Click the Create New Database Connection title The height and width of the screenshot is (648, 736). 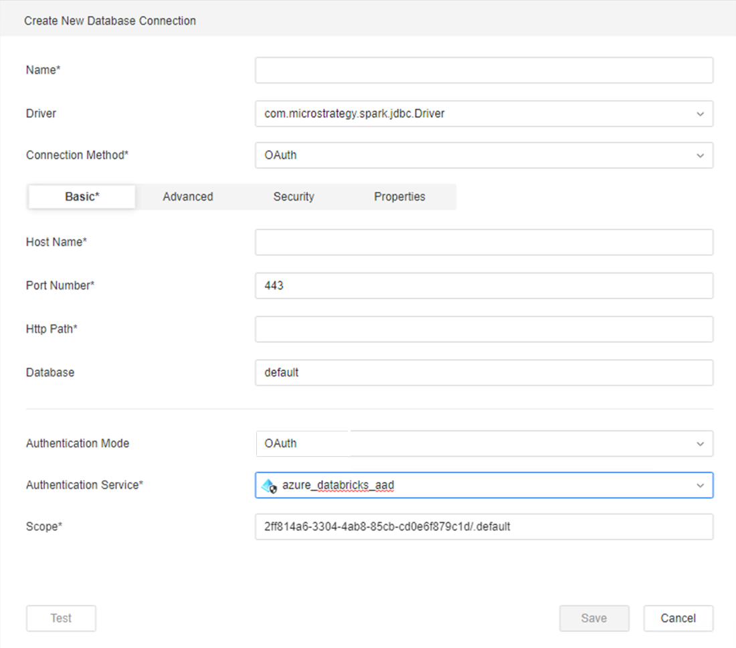110,21
